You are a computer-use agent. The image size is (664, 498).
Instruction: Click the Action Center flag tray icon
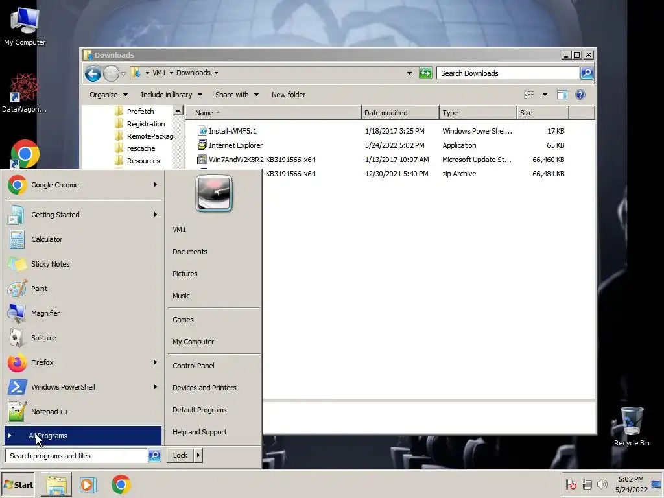point(571,484)
